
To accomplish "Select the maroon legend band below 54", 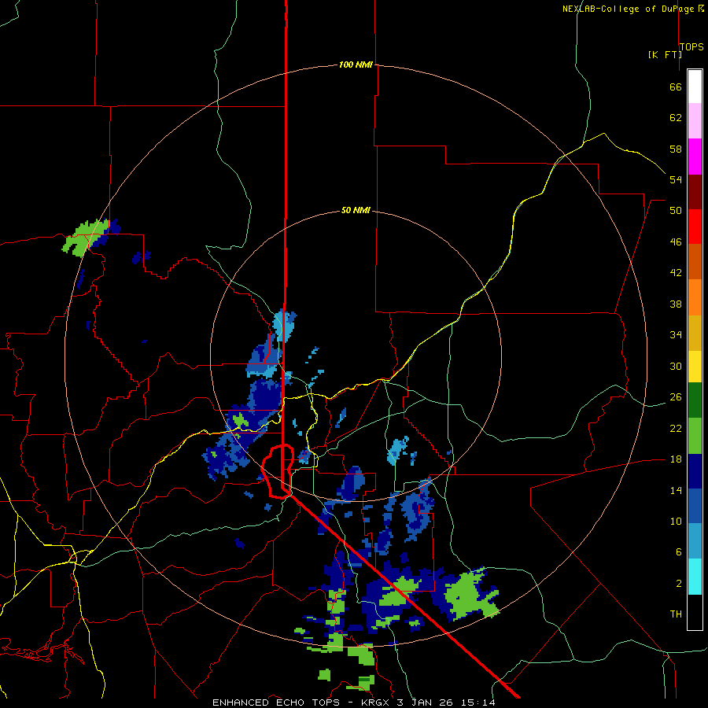I will [695, 192].
